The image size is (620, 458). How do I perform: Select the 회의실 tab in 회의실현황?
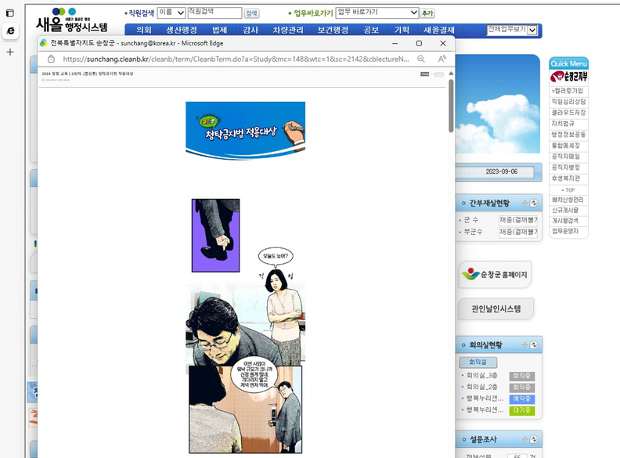[x=478, y=362]
